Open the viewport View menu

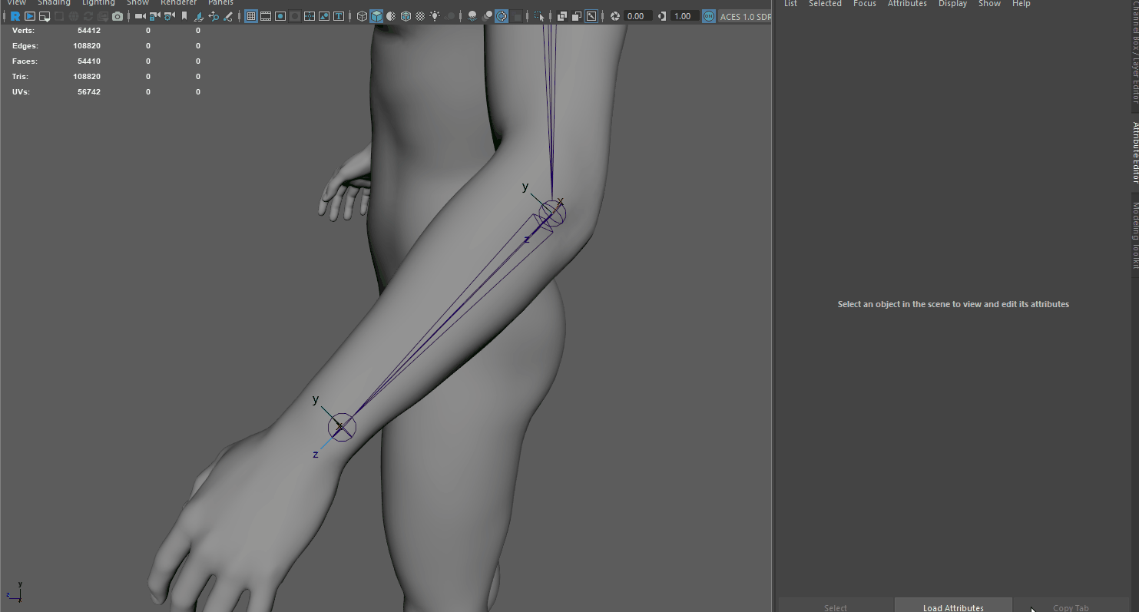16,3
